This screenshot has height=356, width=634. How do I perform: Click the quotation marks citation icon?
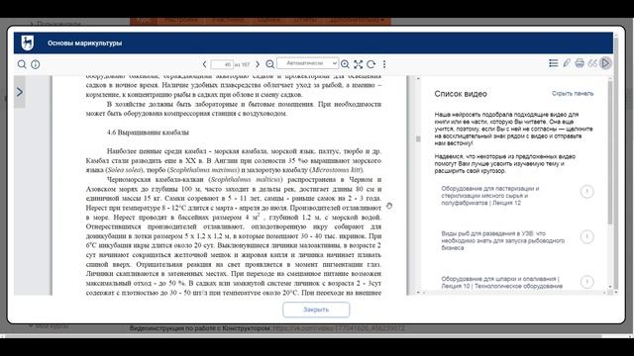[x=592, y=63]
